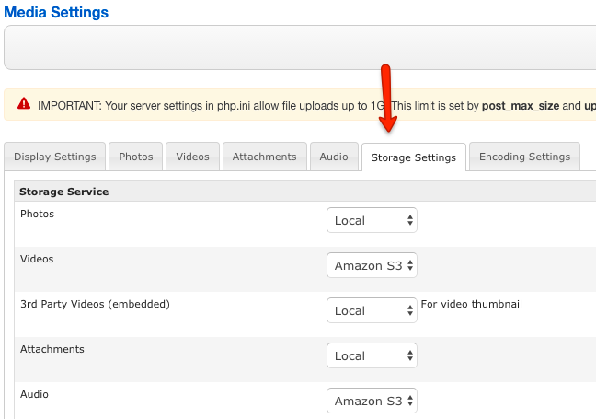Image resolution: width=596 pixels, height=419 pixels.
Task: Click the Media Settings page heading
Action: (56, 13)
